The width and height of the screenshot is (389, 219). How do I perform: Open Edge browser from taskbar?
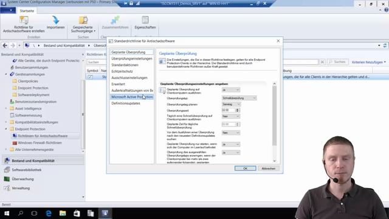tap(49, 214)
